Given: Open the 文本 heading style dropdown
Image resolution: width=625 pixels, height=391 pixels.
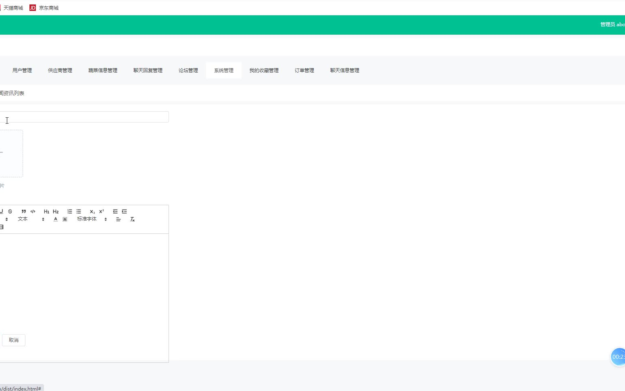Looking at the screenshot, I should point(31,219).
